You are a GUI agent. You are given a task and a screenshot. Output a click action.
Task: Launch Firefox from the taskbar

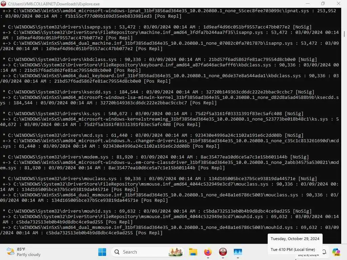pyautogui.click(x=208, y=252)
